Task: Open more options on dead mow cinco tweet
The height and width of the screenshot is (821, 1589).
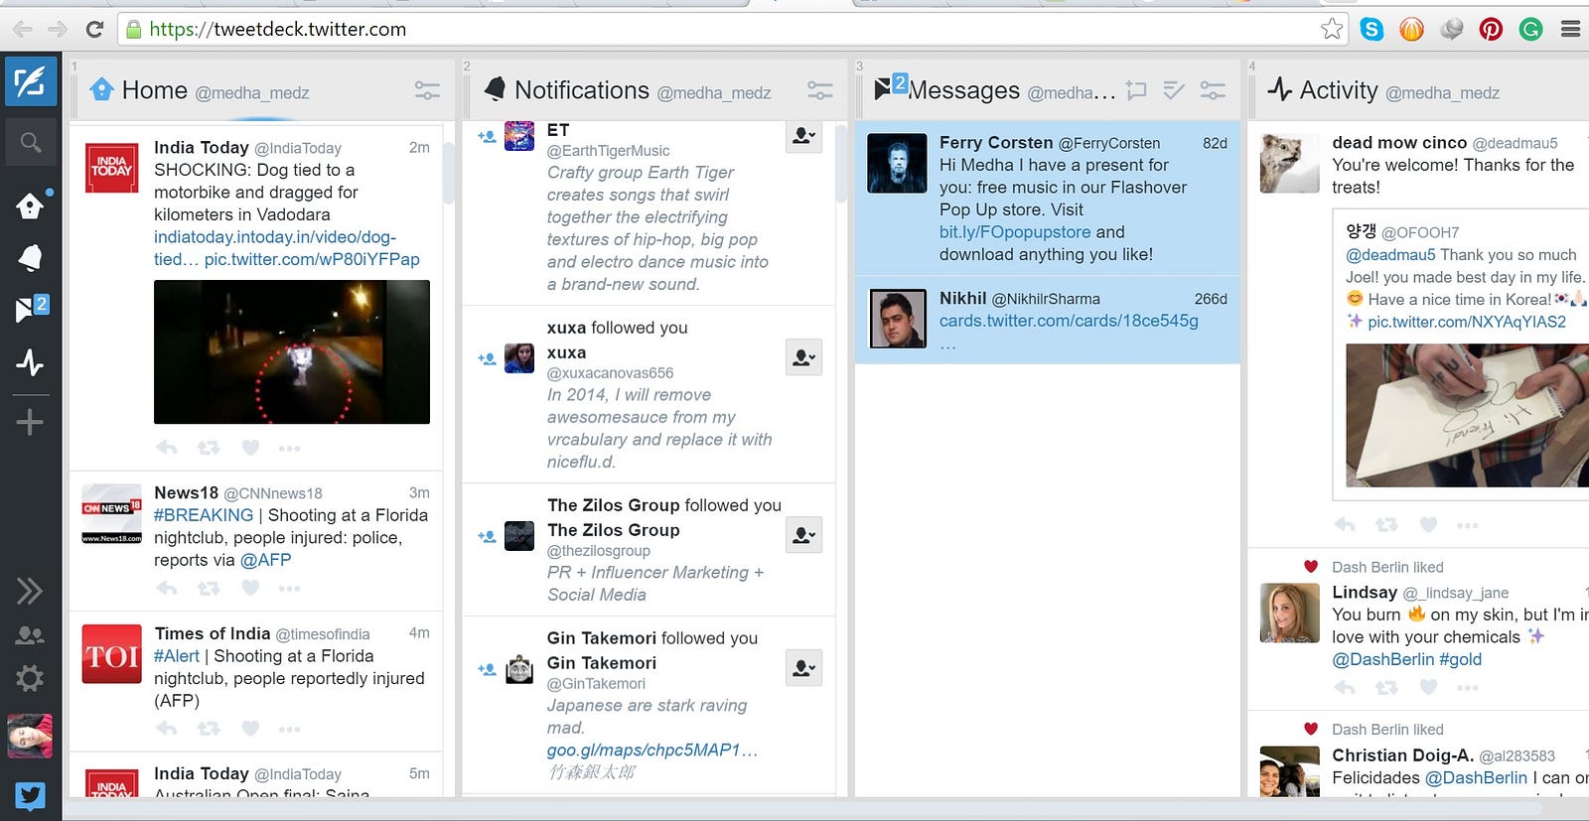Action: coord(1467,525)
